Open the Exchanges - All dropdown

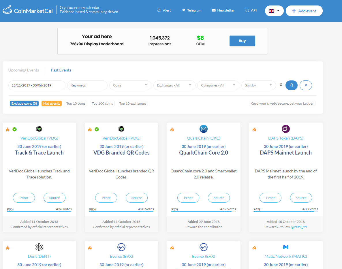[x=174, y=85]
